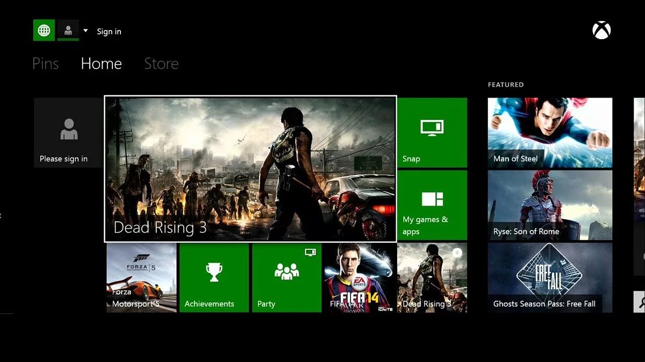Open Ghosts Season Pass: Free Fall tile
The image size is (645, 362).
(550, 278)
